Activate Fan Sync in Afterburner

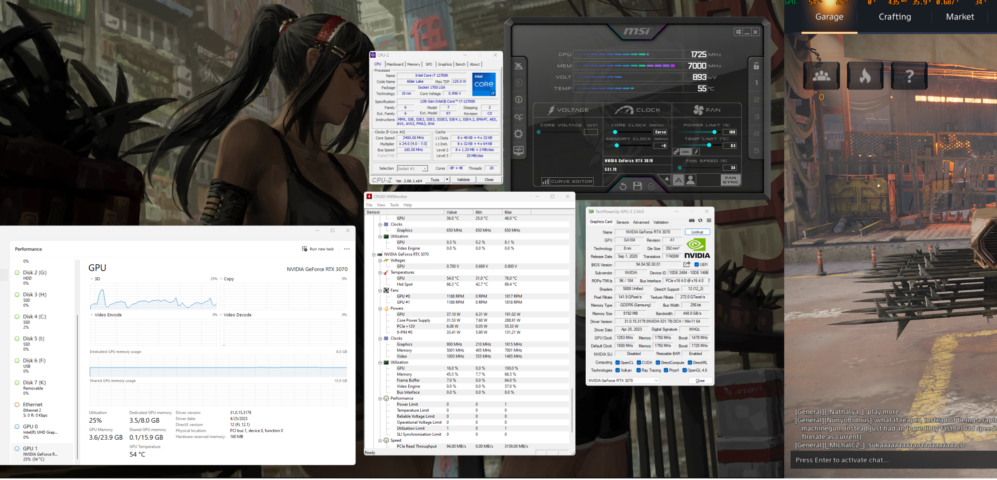pyautogui.click(x=730, y=180)
